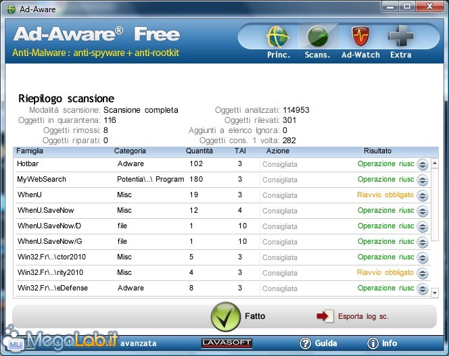Open the Ad-Watch shield icon

(360, 36)
